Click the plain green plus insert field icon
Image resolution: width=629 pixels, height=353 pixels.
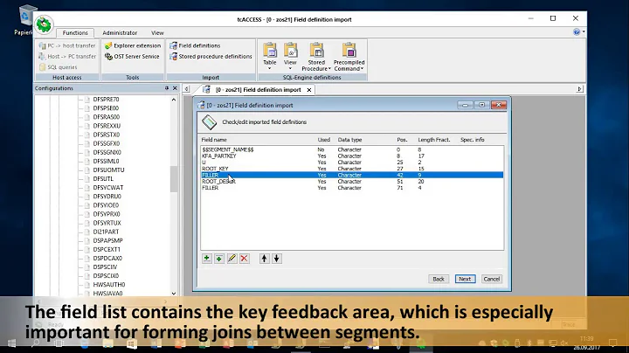[x=219, y=259]
